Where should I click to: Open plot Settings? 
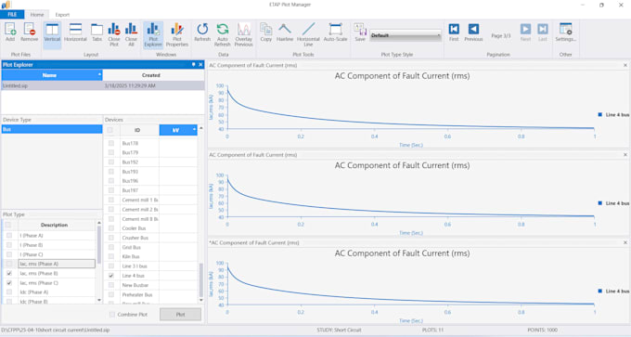(x=565, y=32)
